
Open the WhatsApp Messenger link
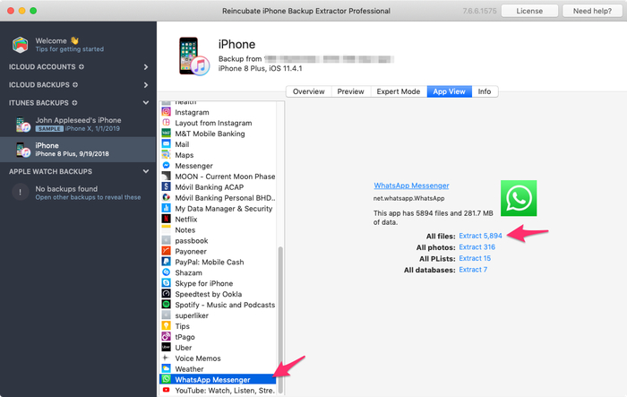point(411,186)
